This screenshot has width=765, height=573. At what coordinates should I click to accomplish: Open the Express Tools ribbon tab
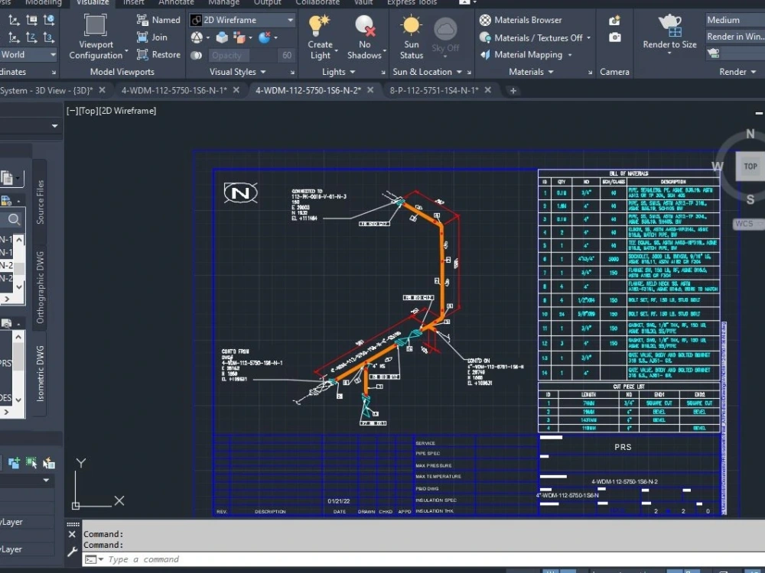(412, 2)
